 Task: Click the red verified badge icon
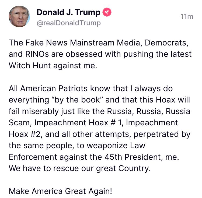pyautogui.click(x=107, y=12)
